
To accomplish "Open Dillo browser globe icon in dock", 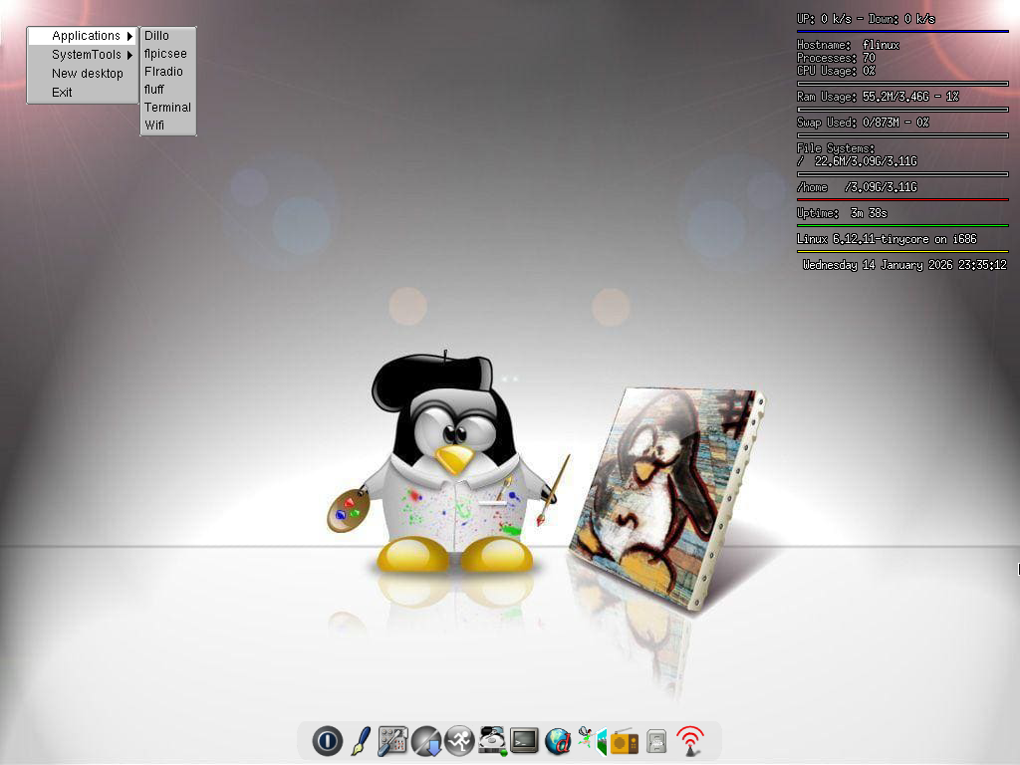I will tap(558, 741).
